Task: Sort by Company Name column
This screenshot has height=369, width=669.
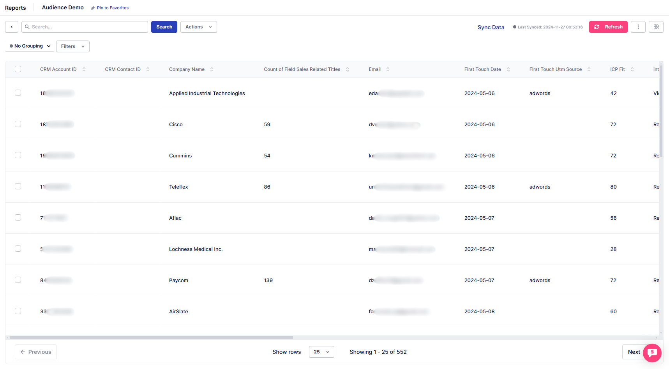Action: 212,69
